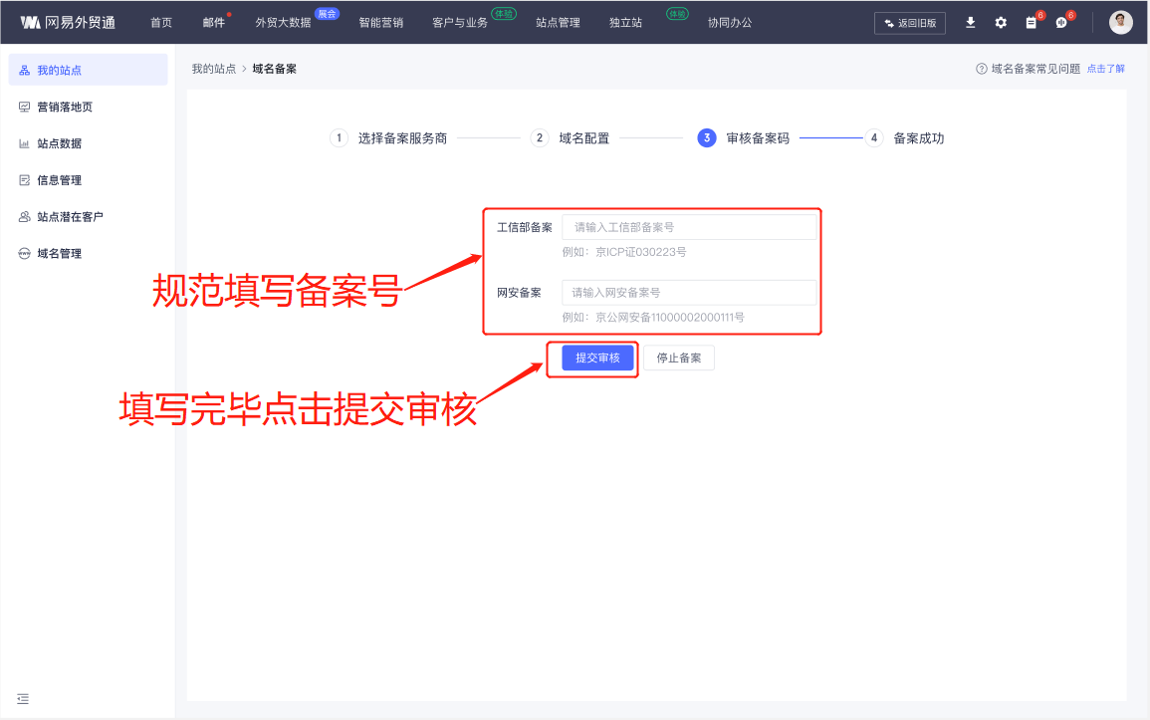Switch to 外贸大数据 menu
Viewport: 1150px width, 720px height.
click(x=283, y=22)
